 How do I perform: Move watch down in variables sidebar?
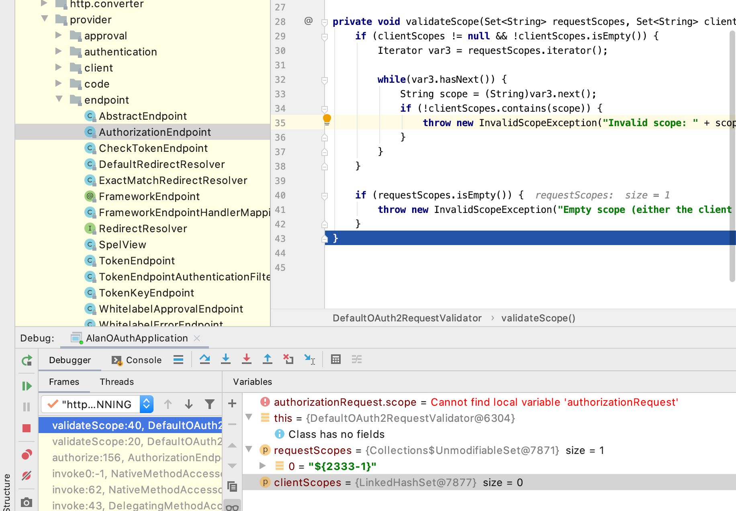[232, 466]
